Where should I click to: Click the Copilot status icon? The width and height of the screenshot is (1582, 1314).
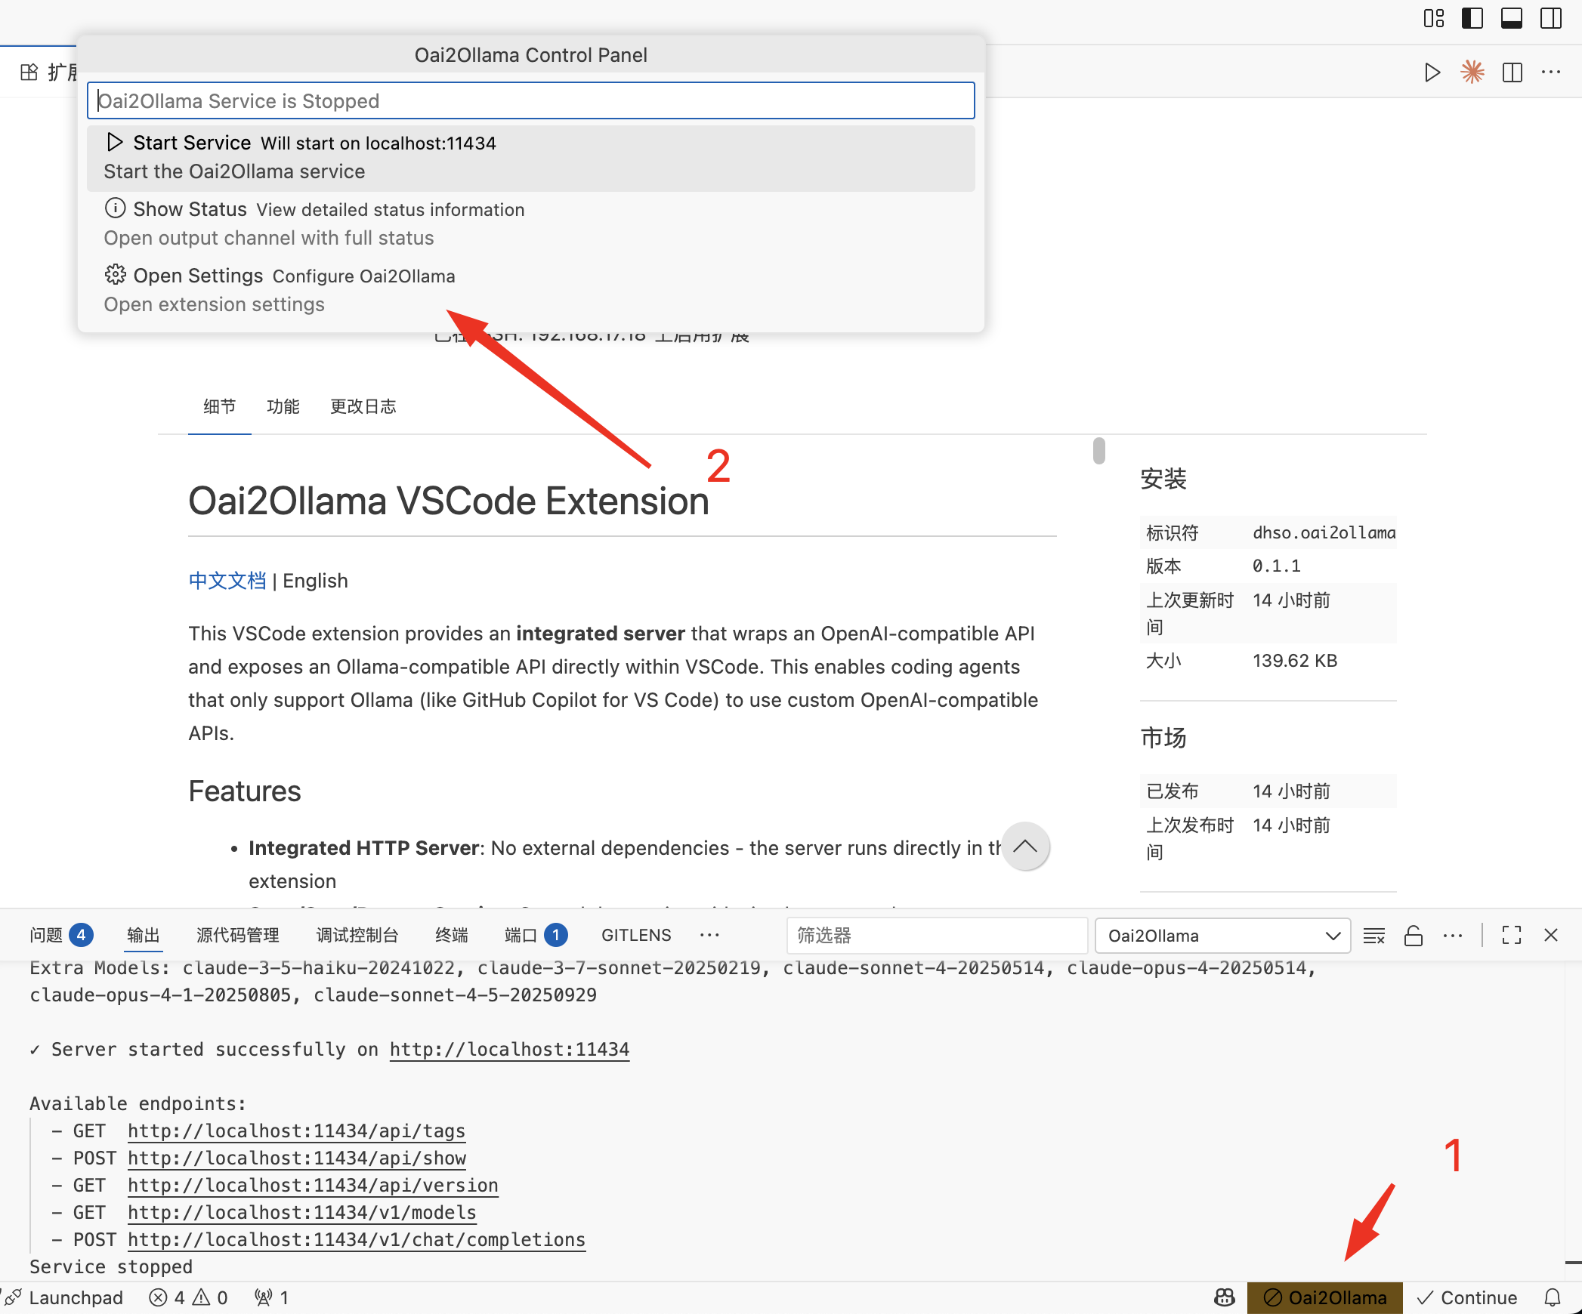[1225, 1297]
